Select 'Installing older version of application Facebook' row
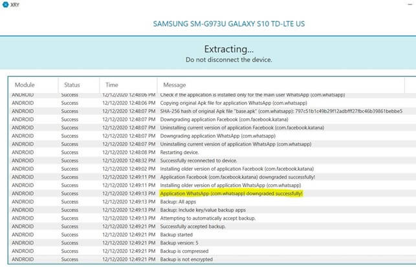This screenshot has width=416, height=267. pyautogui.click(x=211, y=169)
